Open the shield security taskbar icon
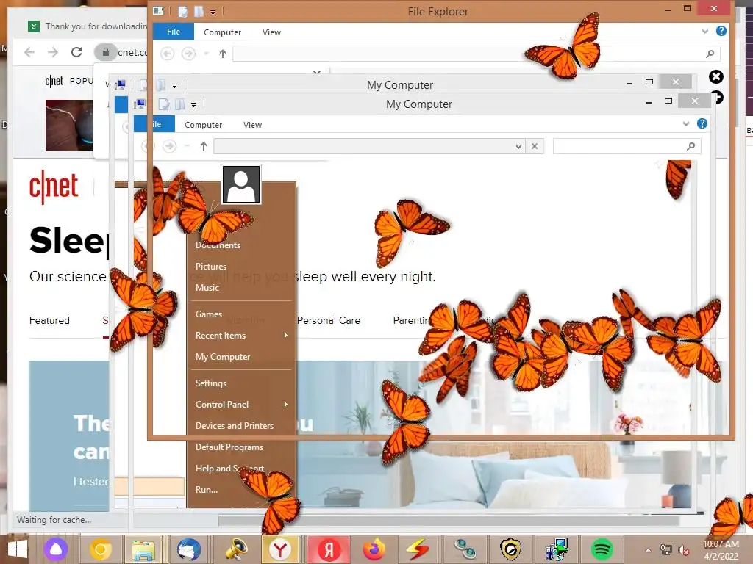 coord(511,549)
